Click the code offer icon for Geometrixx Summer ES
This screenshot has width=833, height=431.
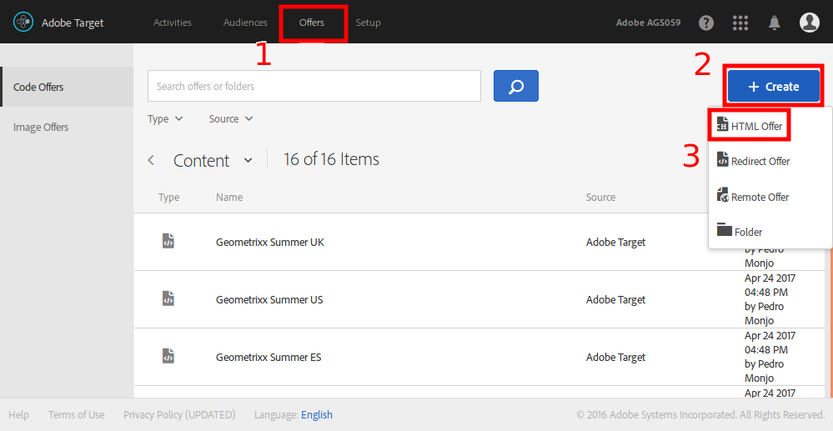168,356
